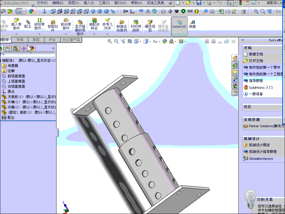Open the 帮助(H) menu
Screen dimensions: 285x214
(x=137, y=3)
